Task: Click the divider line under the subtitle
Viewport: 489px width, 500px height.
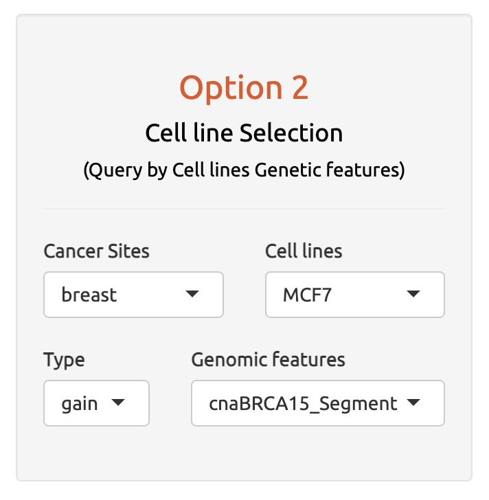Action: pos(244,209)
